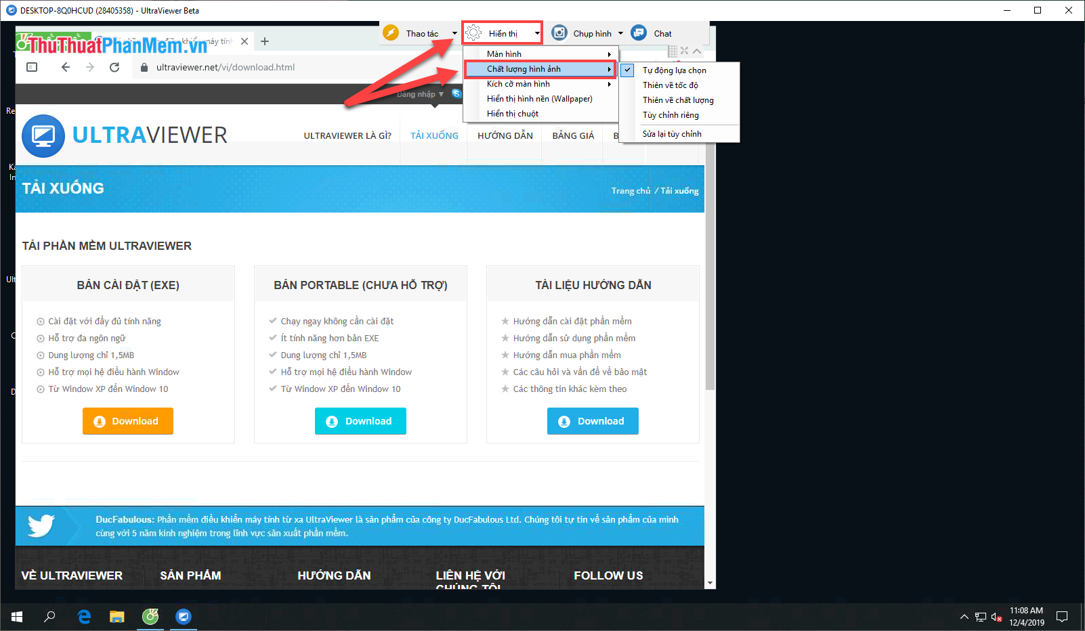The image size is (1085, 631).
Task: Expand Kích cỡ màn hình submenu
Action: [540, 84]
